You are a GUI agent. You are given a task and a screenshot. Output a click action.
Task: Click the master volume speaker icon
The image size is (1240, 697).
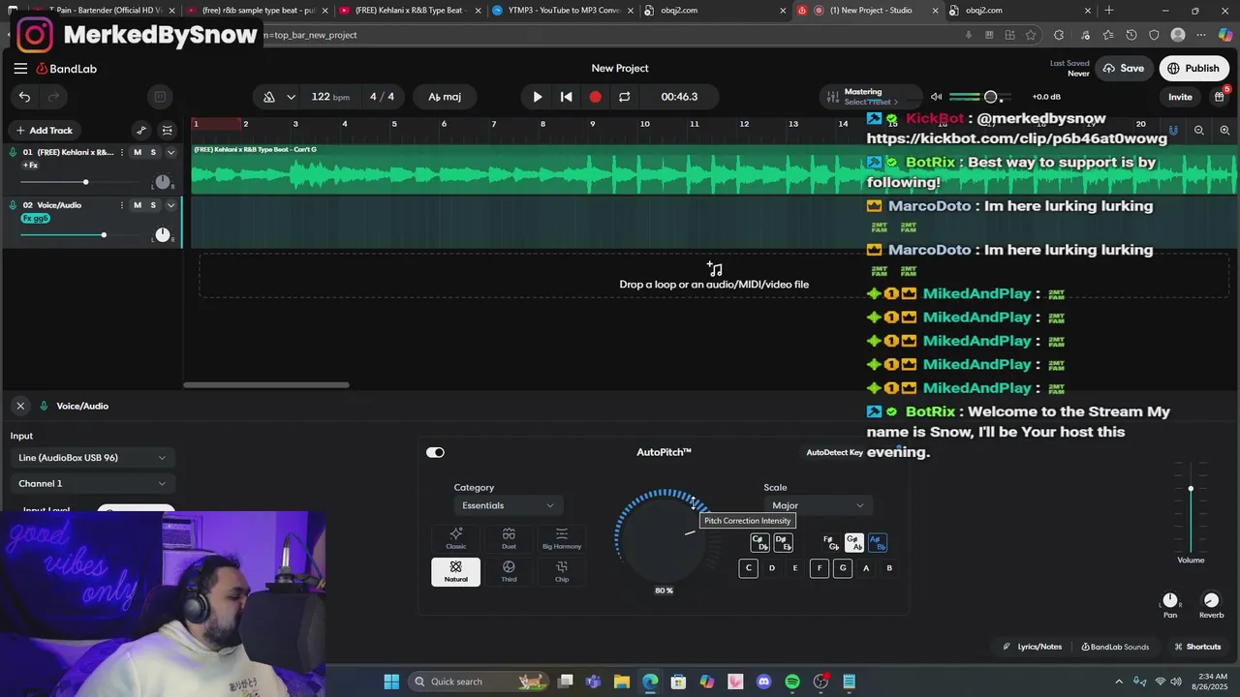tap(936, 97)
